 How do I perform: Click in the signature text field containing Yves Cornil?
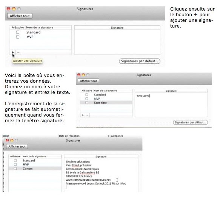[x=171, y=105]
